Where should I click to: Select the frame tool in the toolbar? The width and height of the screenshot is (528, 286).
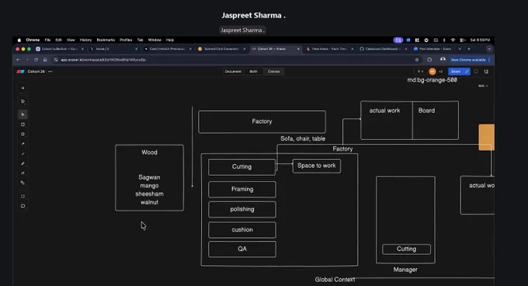(x=23, y=197)
